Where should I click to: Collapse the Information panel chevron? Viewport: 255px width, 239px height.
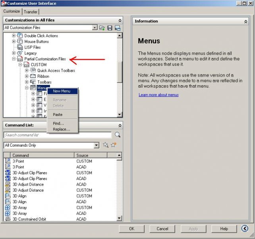click(245, 22)
